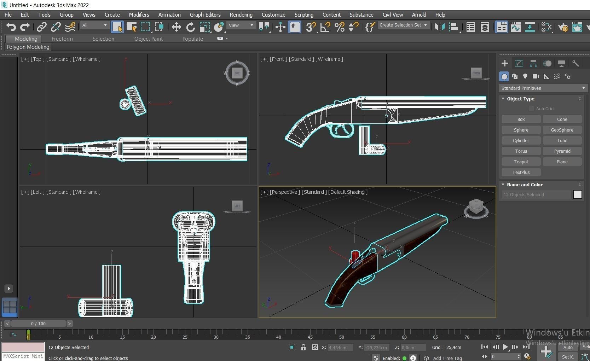This screenshot has height=361, width=590.
Task: Open the object color swatch
Action: click(577, 194)
